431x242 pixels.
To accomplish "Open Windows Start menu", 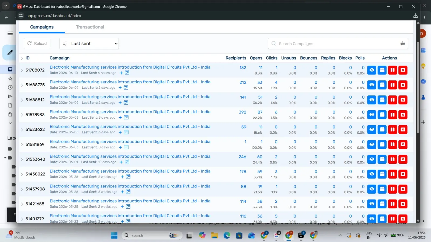I will [x=114, y=236].
